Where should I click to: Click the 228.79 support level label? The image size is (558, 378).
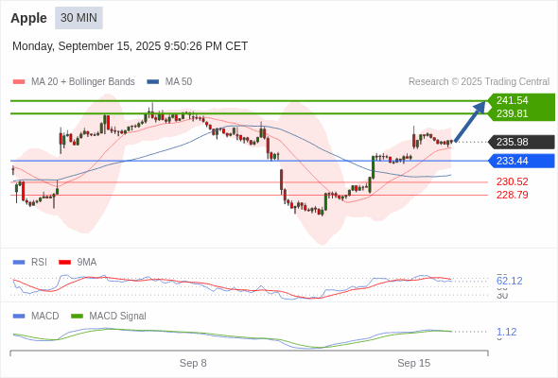click(512, 195)
